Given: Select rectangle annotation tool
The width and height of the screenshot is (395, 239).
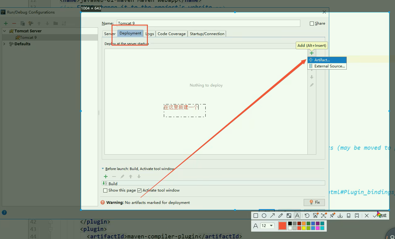Looking at the screenshot, I should pyautogui.click(x=256, y=216).
